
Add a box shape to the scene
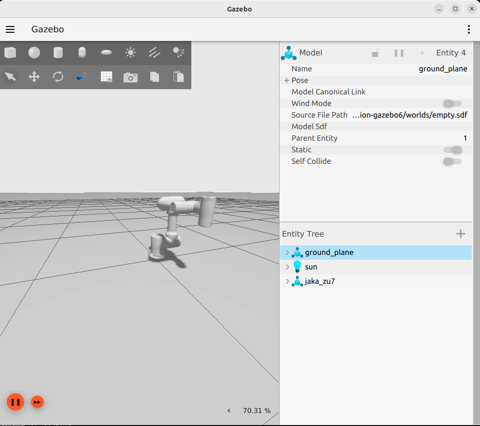(10, 53)
